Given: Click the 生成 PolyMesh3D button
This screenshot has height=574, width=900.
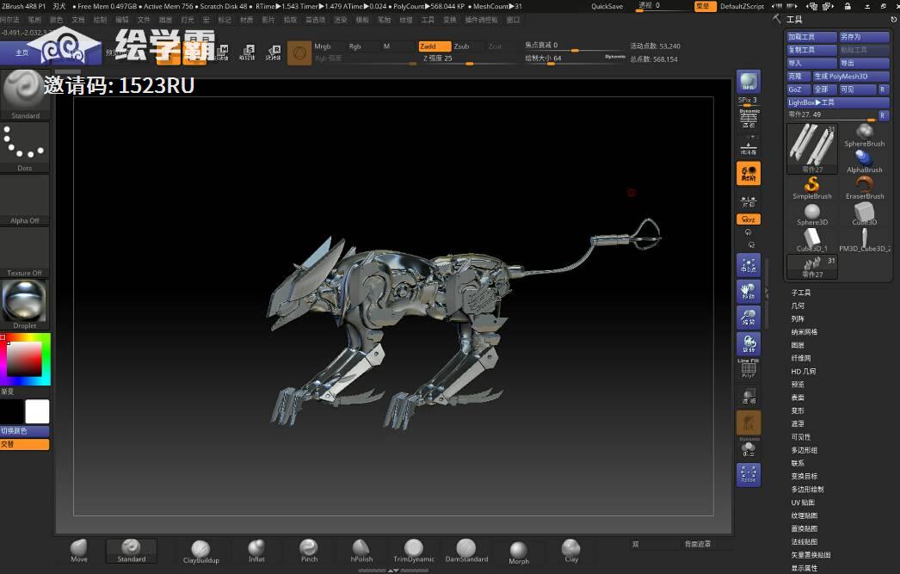Looking at the screenshot, I should (851, 76).
